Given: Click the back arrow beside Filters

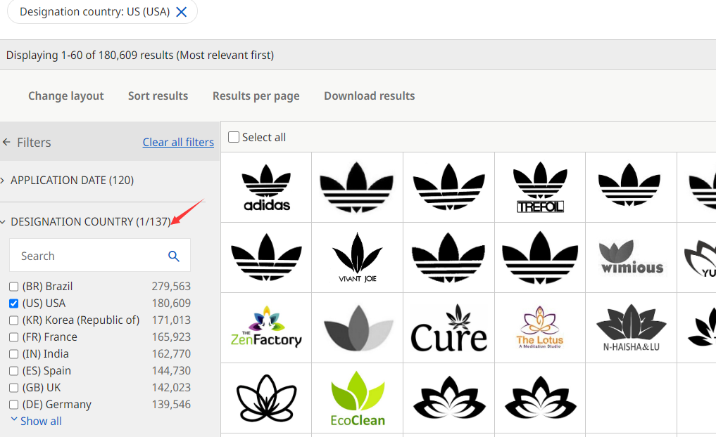Looking at the screenshot, I should [x=6, y=142].
